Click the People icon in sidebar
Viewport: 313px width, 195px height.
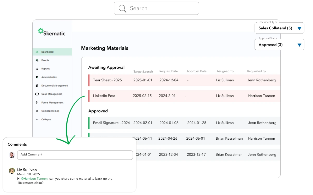pyautogui.click(x=37, y=60)
